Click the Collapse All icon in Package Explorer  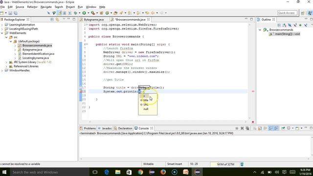coord(52,20)
